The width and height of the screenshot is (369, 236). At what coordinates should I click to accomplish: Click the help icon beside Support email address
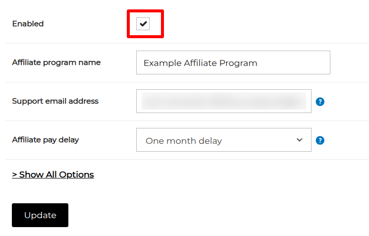pos(320,102)
